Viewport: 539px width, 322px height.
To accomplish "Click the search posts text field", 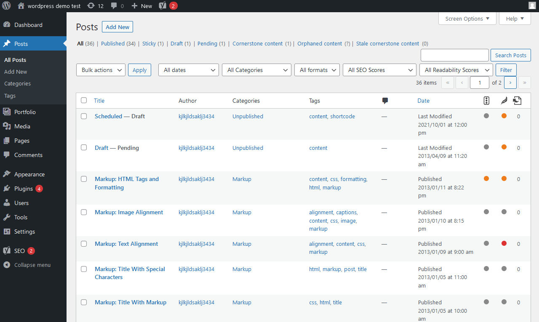I will click(x=454, y=55).
